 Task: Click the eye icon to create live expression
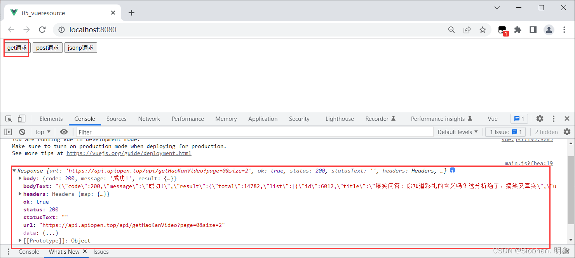[64, 132]
